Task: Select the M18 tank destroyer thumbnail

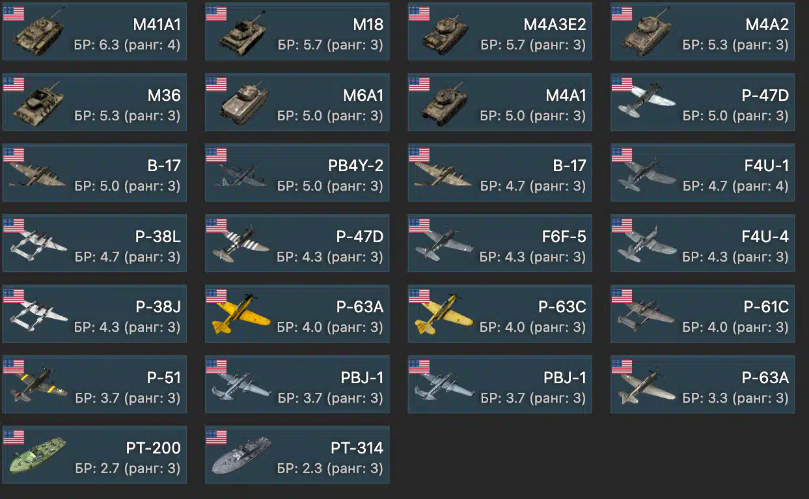Action: pos(243,34)
